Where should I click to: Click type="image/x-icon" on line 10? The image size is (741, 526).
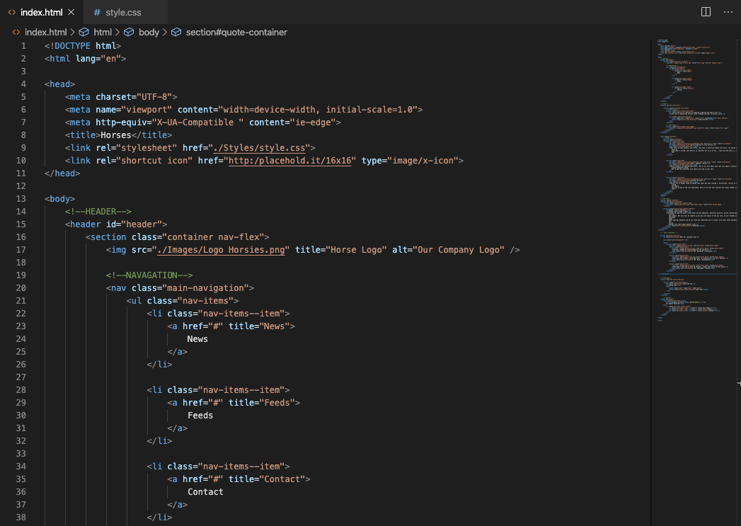[410, 161]
